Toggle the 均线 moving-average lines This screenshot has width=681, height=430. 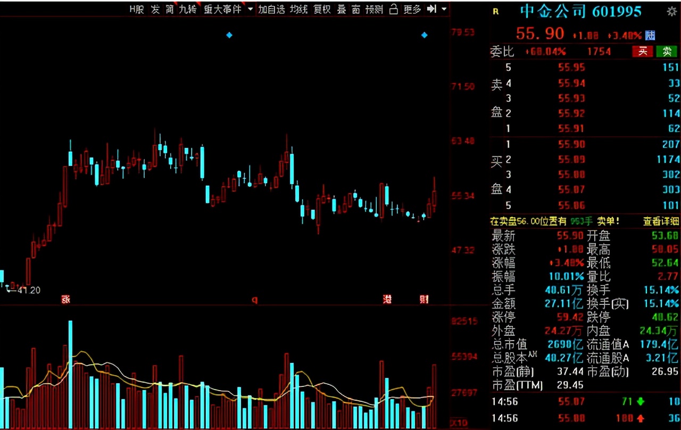(x=299, y=9)
